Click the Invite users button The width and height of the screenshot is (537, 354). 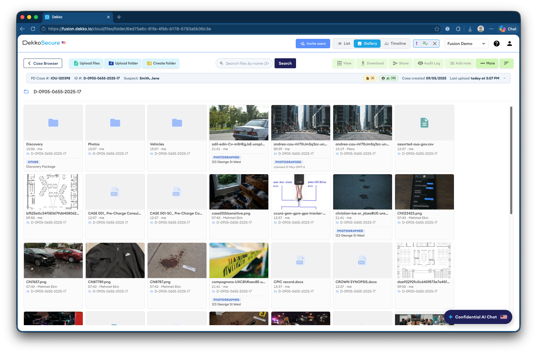313,44
